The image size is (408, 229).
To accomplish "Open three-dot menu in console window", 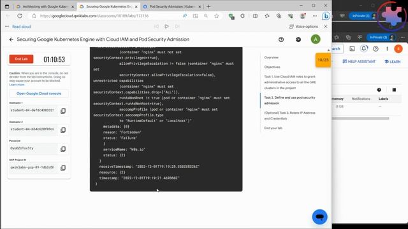I will pos(387,48).
